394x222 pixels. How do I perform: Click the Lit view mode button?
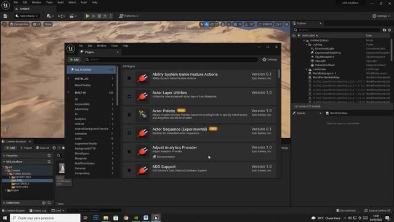(36, 24)
